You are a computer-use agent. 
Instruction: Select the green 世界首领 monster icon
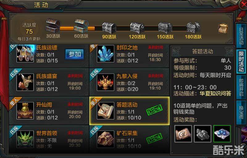[x=25, y=139]
